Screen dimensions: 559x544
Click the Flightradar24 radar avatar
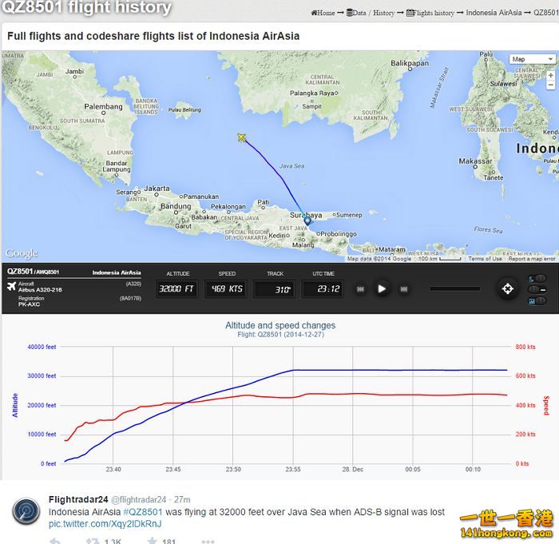pos(26,511)
